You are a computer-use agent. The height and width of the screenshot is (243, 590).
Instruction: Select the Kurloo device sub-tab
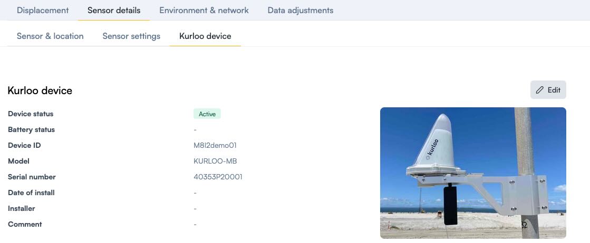[205, 36]
